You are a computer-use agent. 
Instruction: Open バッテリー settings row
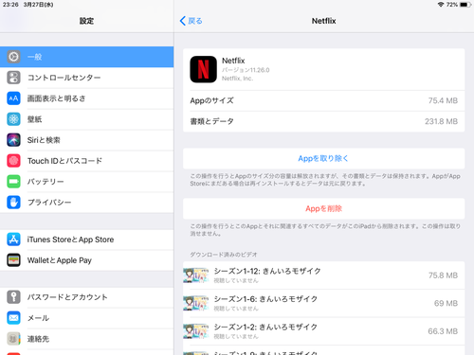(86, 182)
